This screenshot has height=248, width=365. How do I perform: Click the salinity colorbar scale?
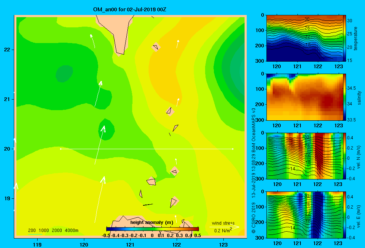[x=345, y=97]
